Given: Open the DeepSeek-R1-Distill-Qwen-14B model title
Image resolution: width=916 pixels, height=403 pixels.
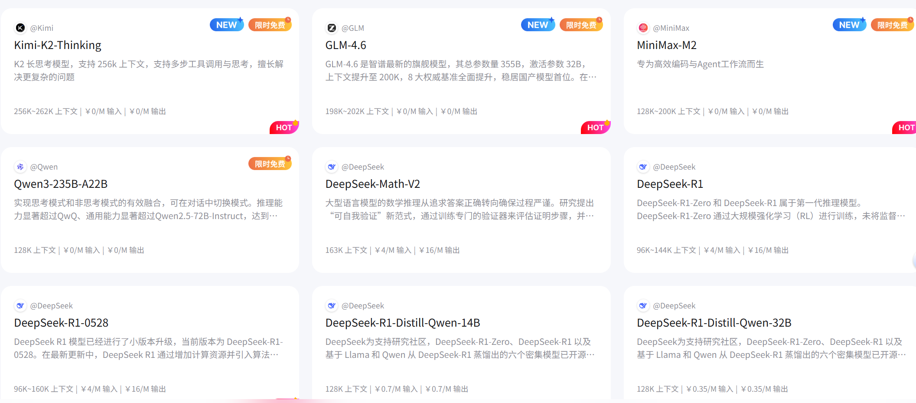Looking at the screenshot, I should [403, 323].
